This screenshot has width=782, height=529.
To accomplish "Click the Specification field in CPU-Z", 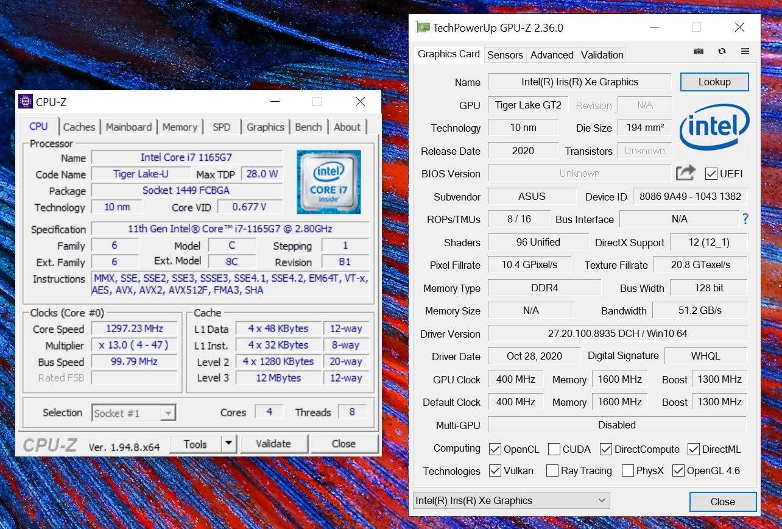I will (230, 229).
